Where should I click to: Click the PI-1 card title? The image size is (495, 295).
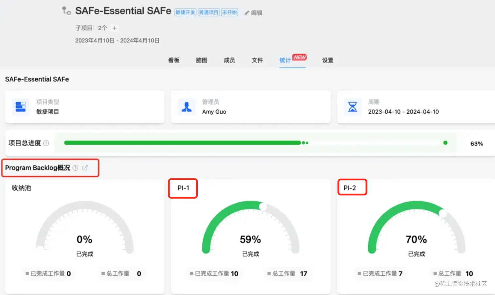click(x=183, y=188)
